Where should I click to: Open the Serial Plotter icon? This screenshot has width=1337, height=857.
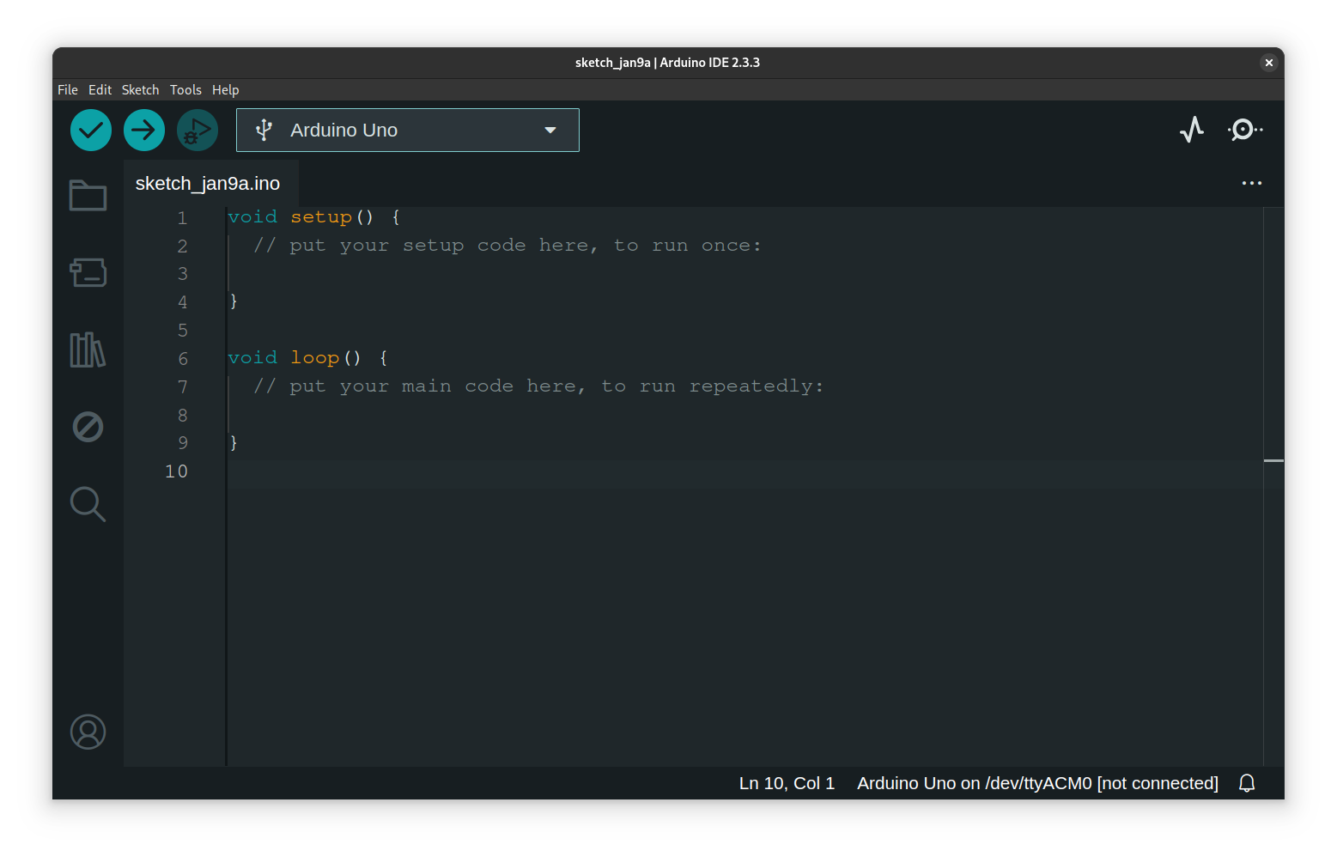click(x=1192, y=130)
